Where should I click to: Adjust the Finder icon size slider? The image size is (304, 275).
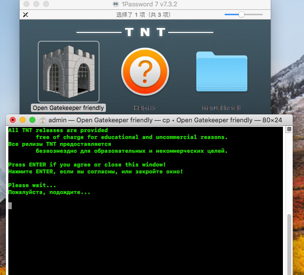pos(241,15)
